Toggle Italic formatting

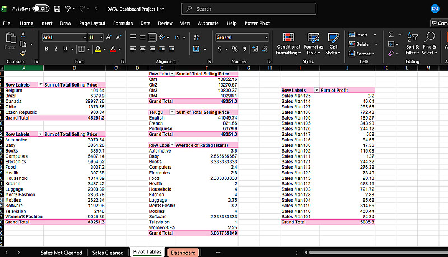(x=55, y=49)
